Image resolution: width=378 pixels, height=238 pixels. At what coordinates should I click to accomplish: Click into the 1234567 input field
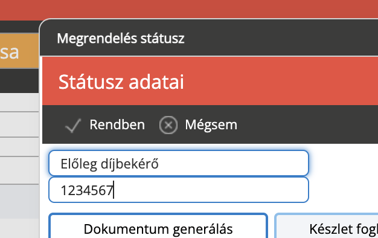click(179, 190)
